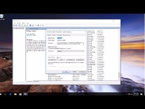Open the Store icon on the taskbar

[20, 94]
